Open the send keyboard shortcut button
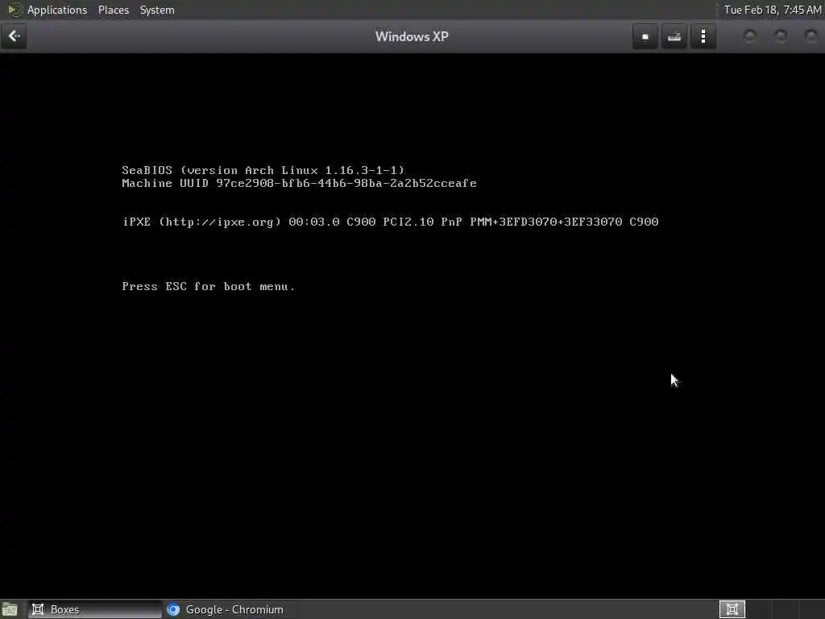 [674, 36]
